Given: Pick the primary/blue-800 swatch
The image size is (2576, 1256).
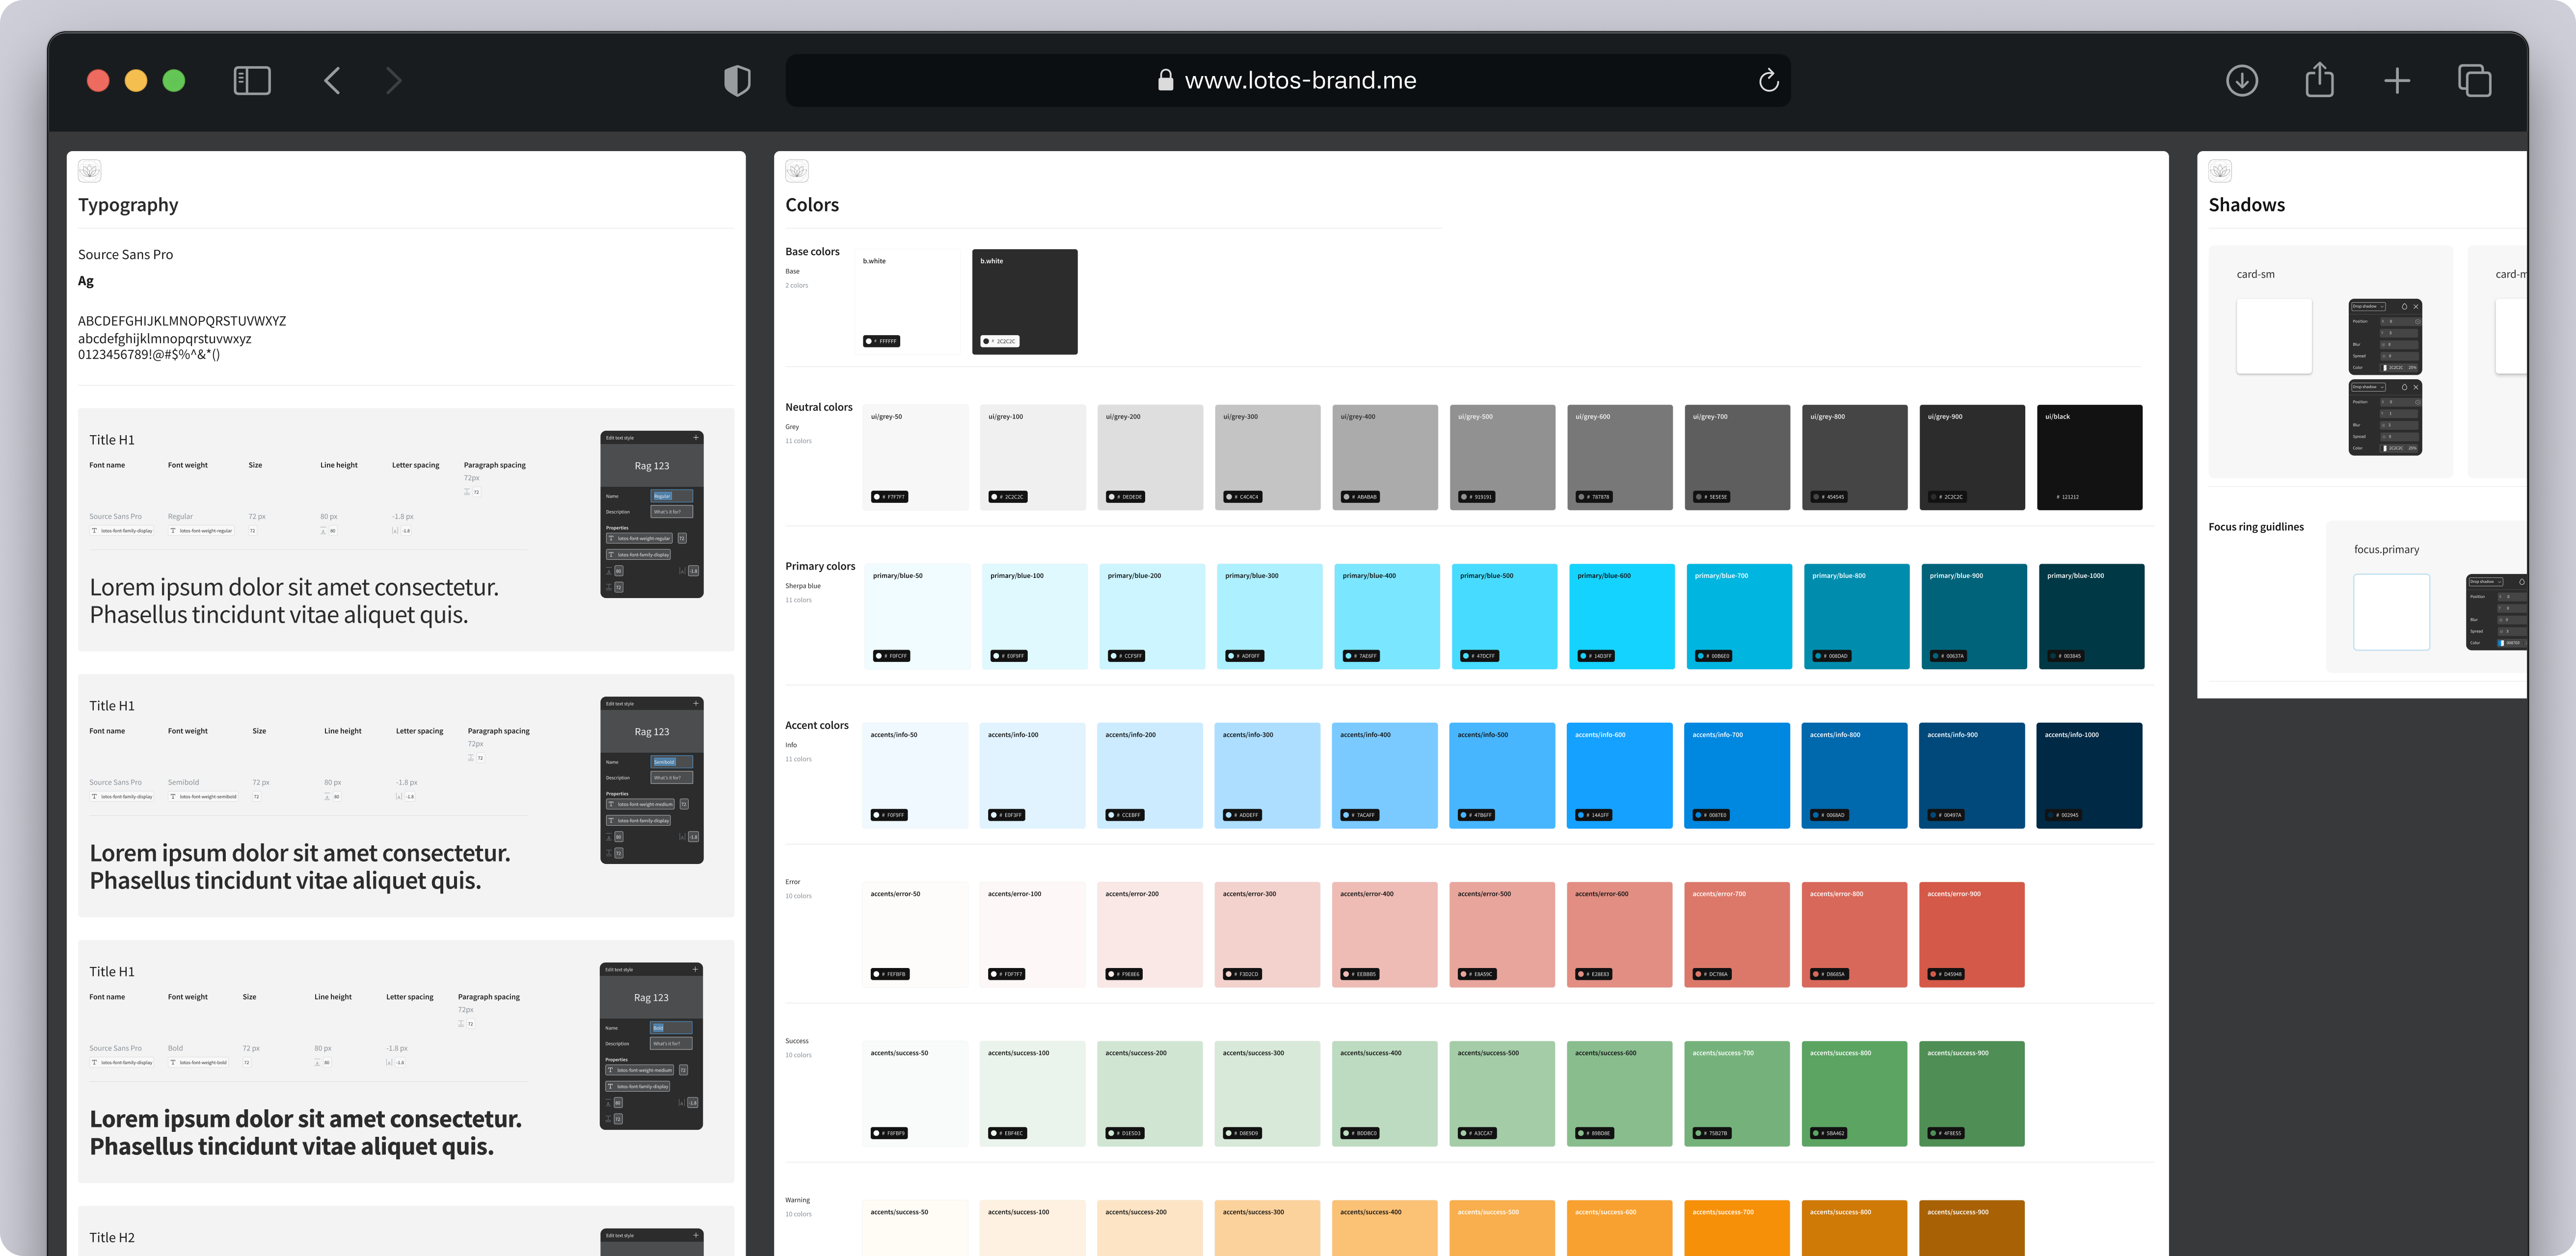Looking at the screenshot, I should [1857, 617].
